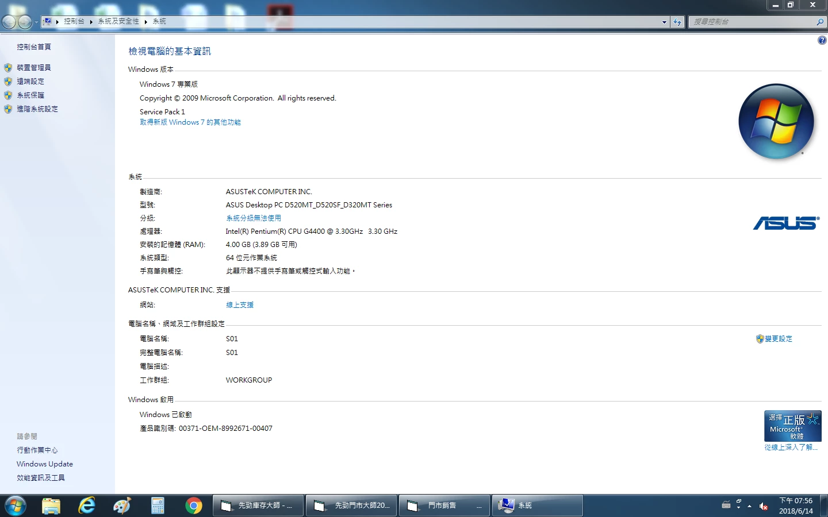Viewport: 828px width, 517px height.
Task: Select the manufacturer text ASUSTeK COMPUTER INC.
Action: (269, 192)
